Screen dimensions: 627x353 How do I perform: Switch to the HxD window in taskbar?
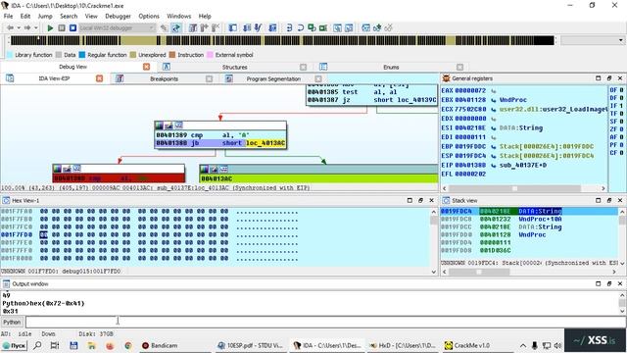point(402,345)
